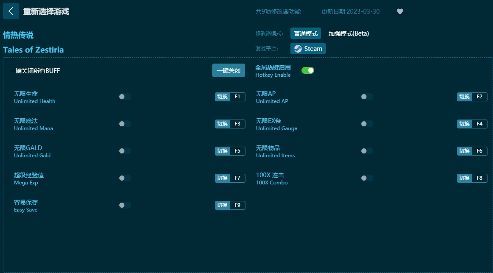Screen dimensions: 493x273
Task: Click the heart favorite icon
Action: tap(400, 11)
